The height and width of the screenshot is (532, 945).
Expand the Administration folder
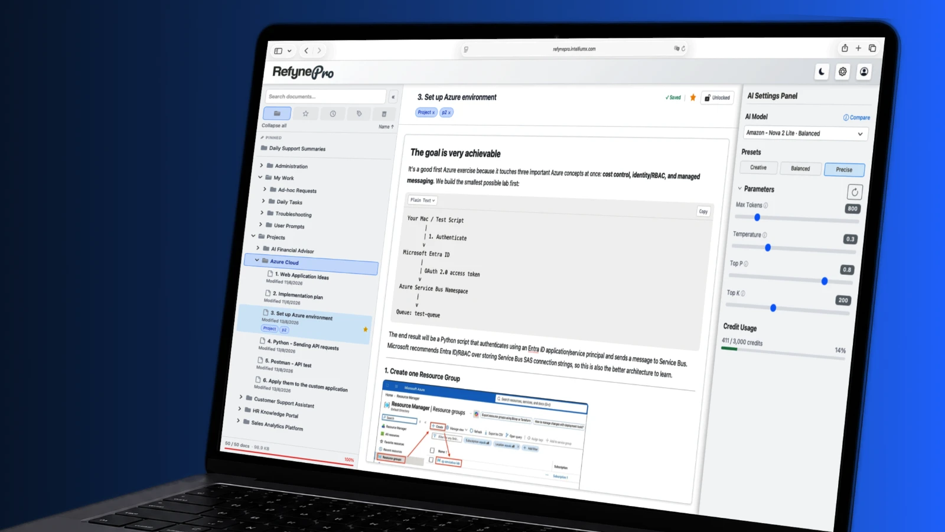click(x=261, y=166)
